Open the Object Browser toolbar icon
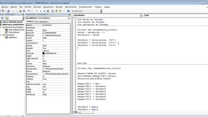This screenshot has width=208, height=117. [x=60, y=11]
